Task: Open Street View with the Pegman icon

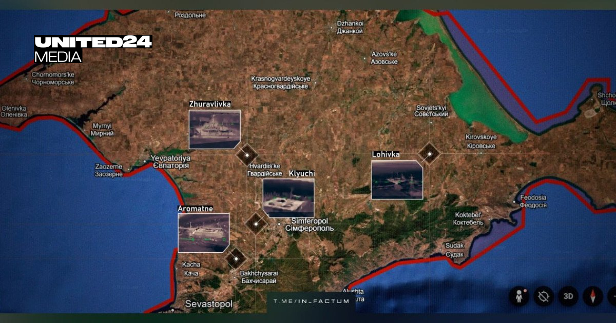Action: (519, 296)
